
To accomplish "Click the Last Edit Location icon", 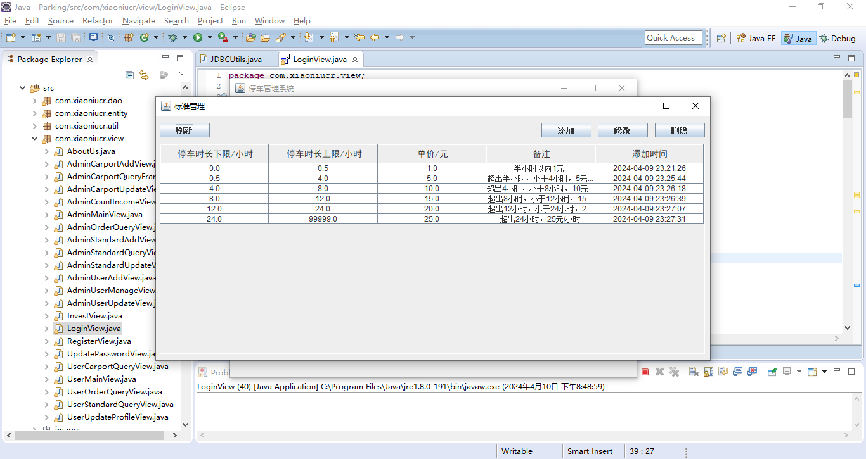I will point(359,37).
